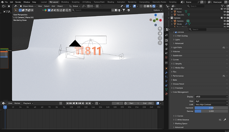
Task: Expand the Text.001 object in outliner
Action: click(x=172, y=15)
